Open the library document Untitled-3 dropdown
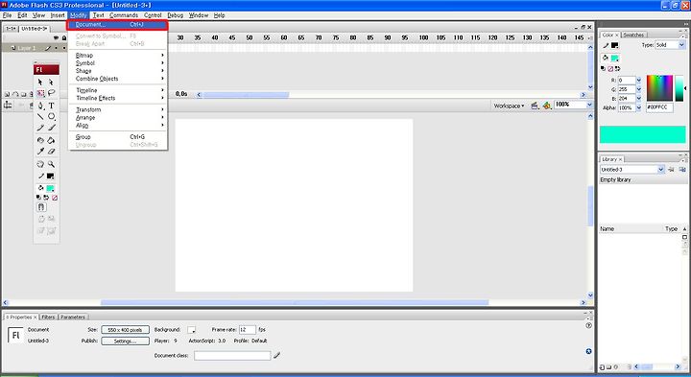 click(x=660, y=170)
